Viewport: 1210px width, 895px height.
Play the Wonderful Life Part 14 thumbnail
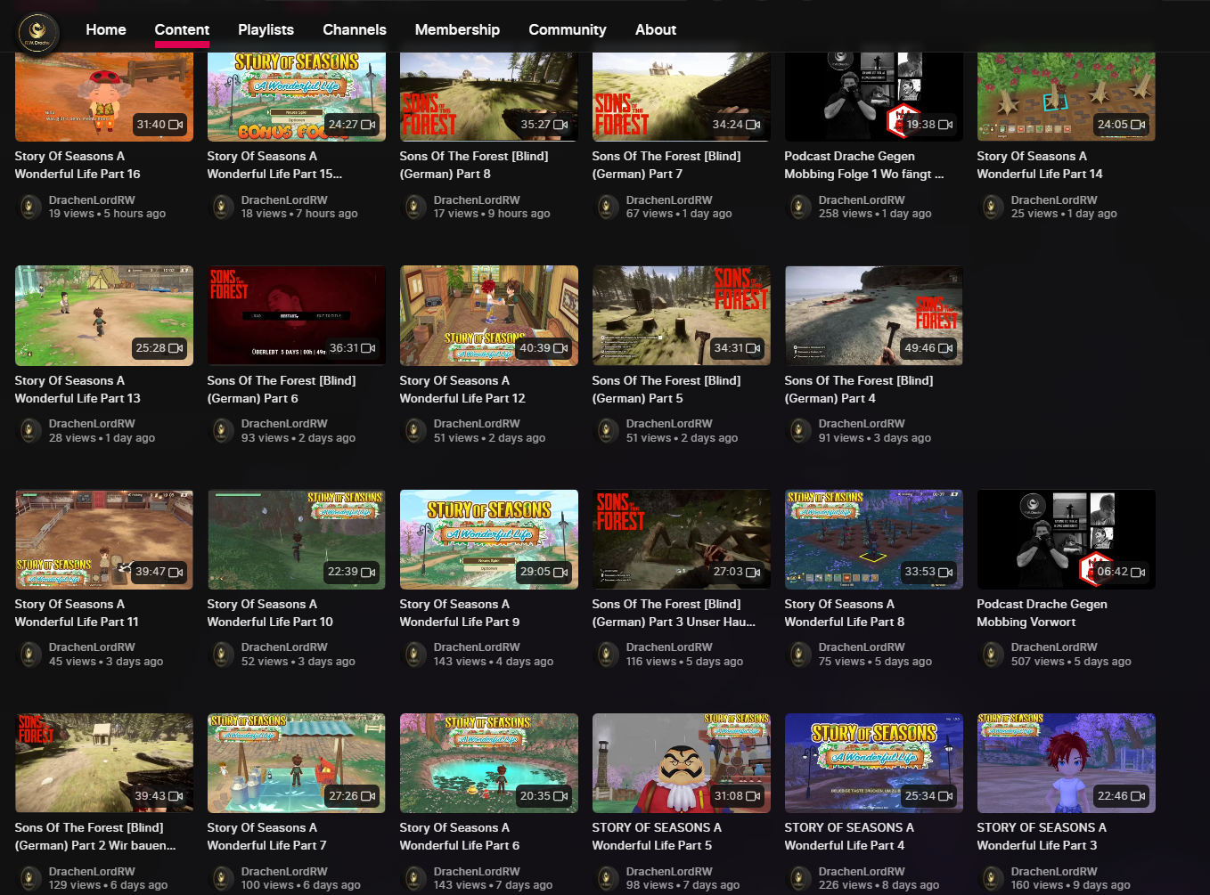coord(1066,96)
